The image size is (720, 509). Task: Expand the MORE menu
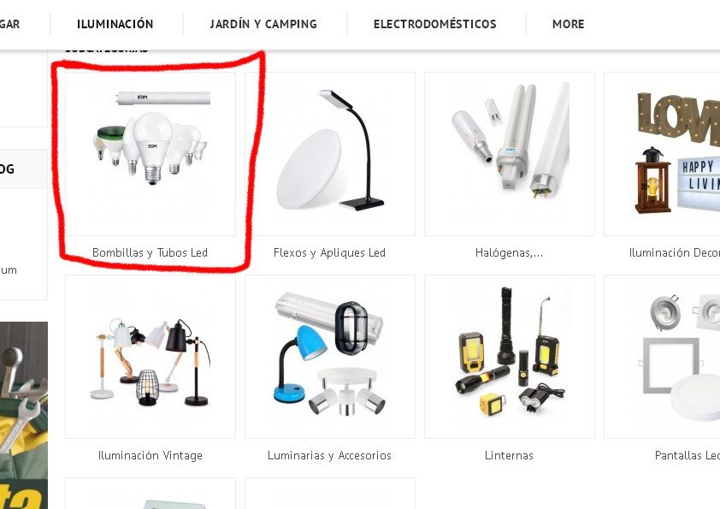(568, 24)
